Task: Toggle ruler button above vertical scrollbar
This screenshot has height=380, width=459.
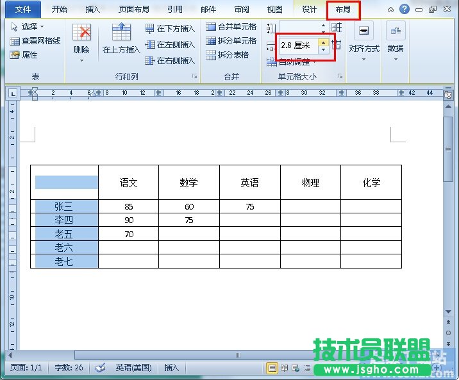Action: (448, 94)
